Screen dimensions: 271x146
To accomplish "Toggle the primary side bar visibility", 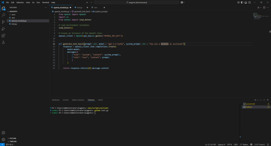I will point(242,2).
